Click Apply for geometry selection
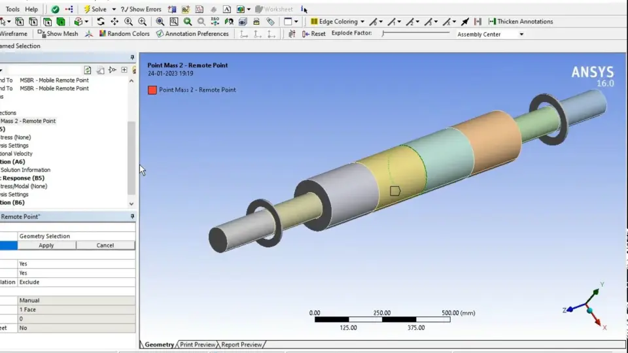 tap(46, 245)
